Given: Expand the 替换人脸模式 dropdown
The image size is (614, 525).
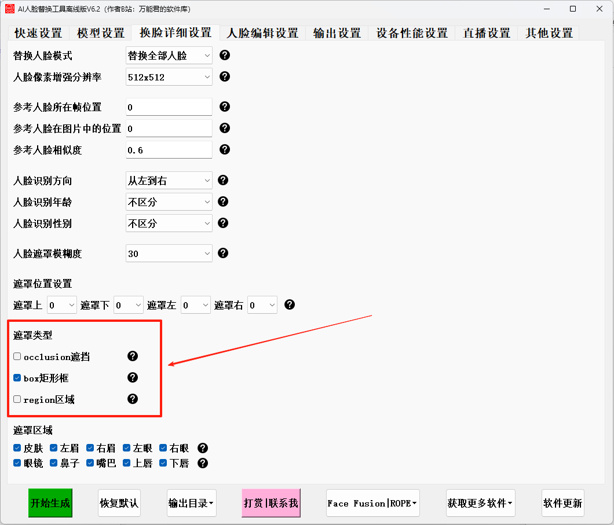Looking at the screenshot, I should coord(169,56).
